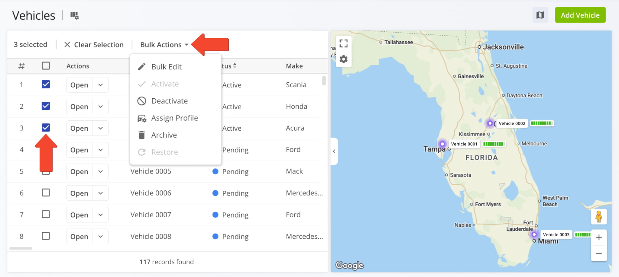The width and height of the screenshot is (619, 277).
Task: Open the map settings gear
Action: click(x=343, y=59)
